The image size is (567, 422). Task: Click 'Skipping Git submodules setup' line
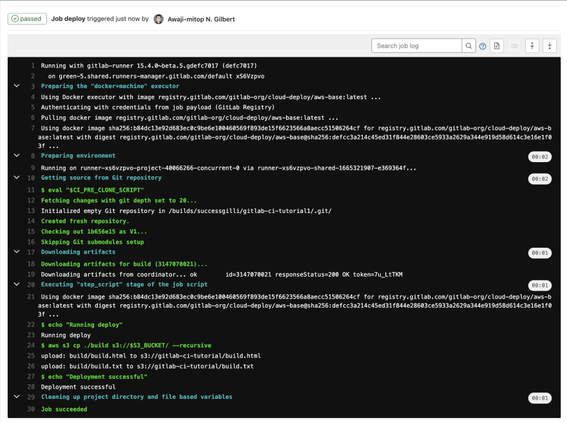(93, 243)
